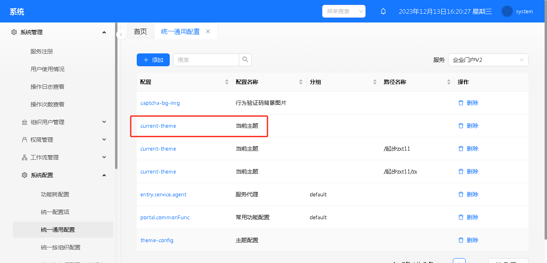547x263 pixels.
Task: Open the portal.commonFunc config link
Action: point(165,217)
